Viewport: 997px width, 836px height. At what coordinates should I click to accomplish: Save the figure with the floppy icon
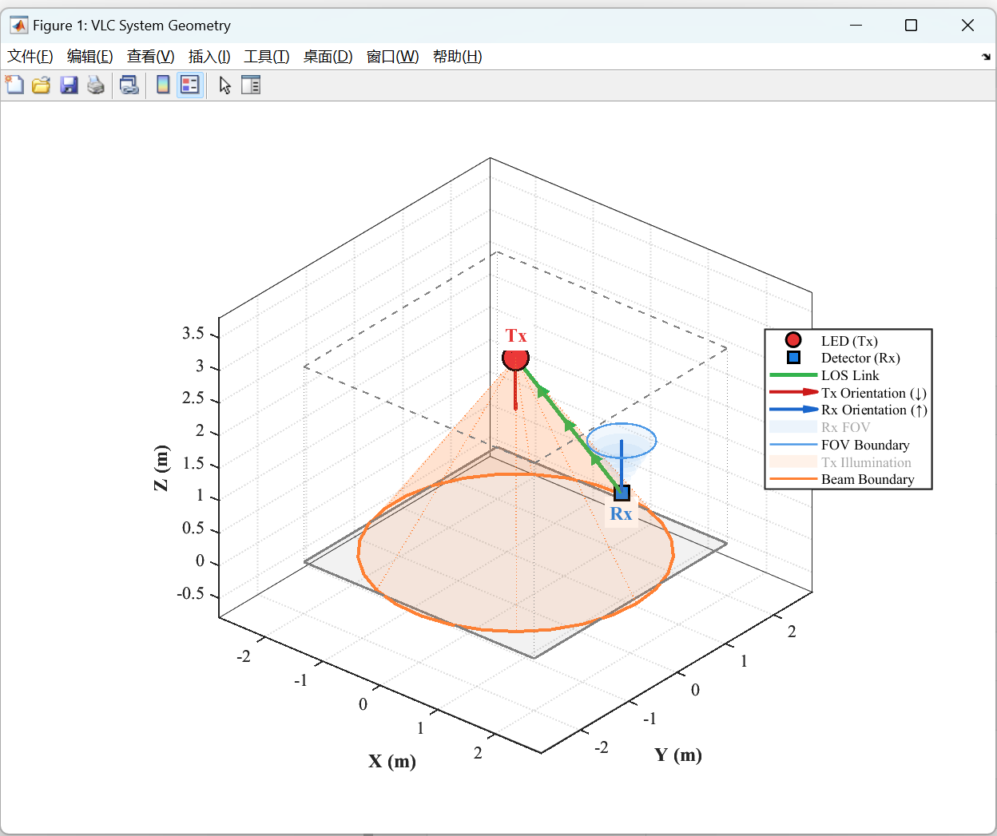(70, 85)
